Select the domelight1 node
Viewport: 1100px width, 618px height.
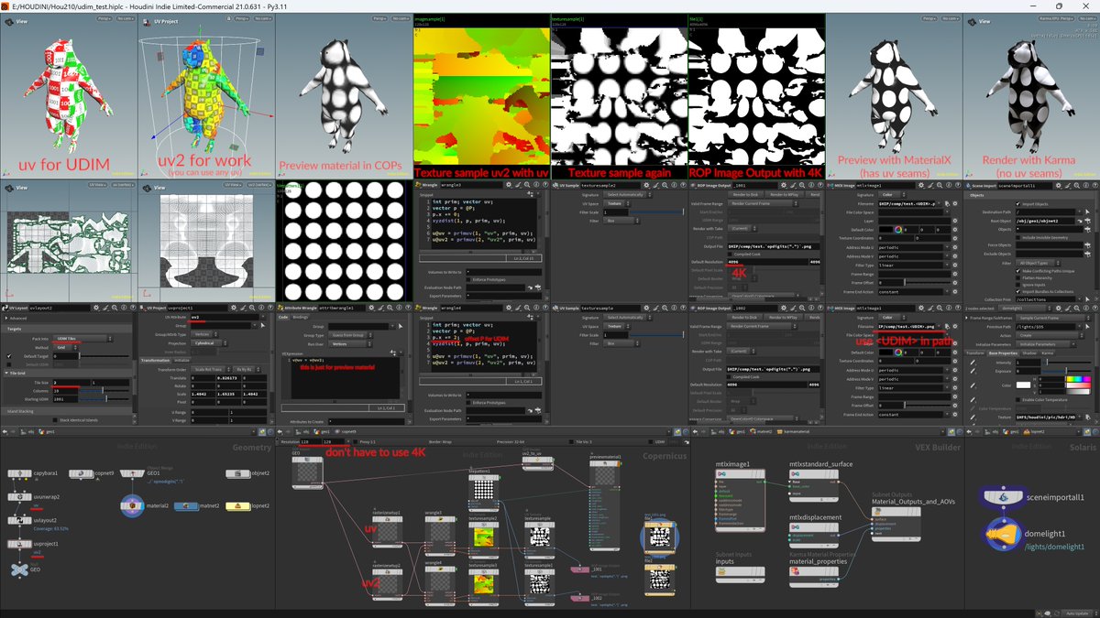[x=1003, y=535]
